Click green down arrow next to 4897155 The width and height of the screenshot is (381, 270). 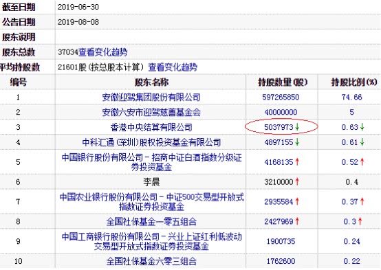click(x=297, y=142)
